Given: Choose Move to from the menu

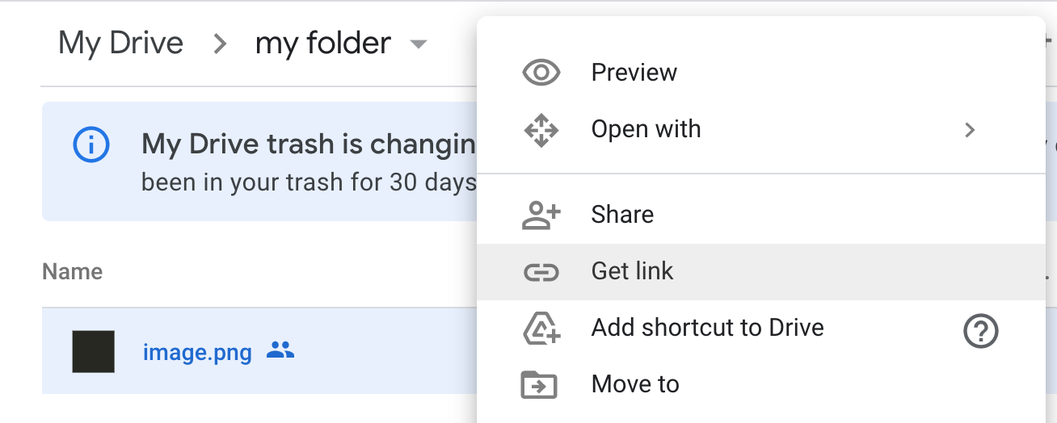Looking at the screenshot, I should tap(635, 384).
